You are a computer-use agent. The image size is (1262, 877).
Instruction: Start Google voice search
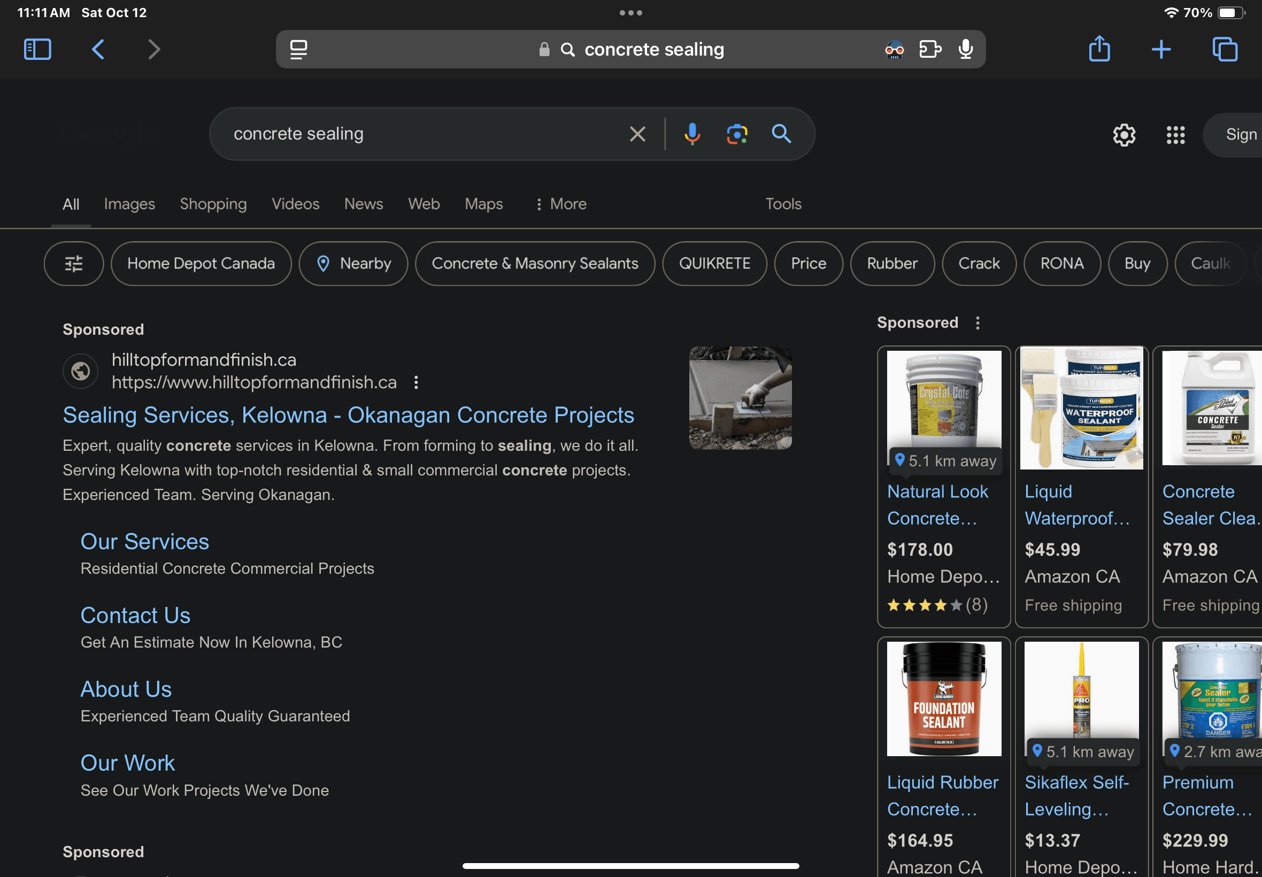692,134
